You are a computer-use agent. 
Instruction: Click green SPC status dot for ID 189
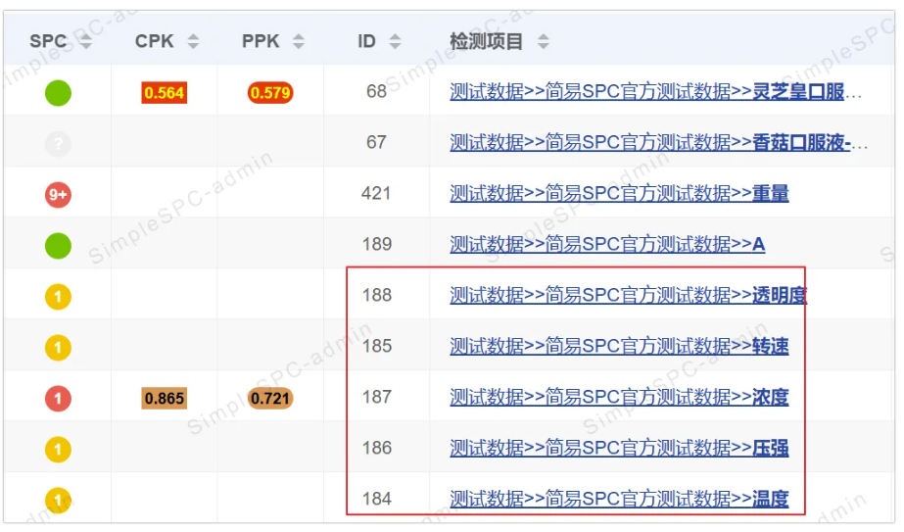click(x=58, y=245)
